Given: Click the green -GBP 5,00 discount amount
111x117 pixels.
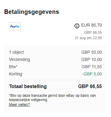Looking at the screenshot, I should point(92,74).
